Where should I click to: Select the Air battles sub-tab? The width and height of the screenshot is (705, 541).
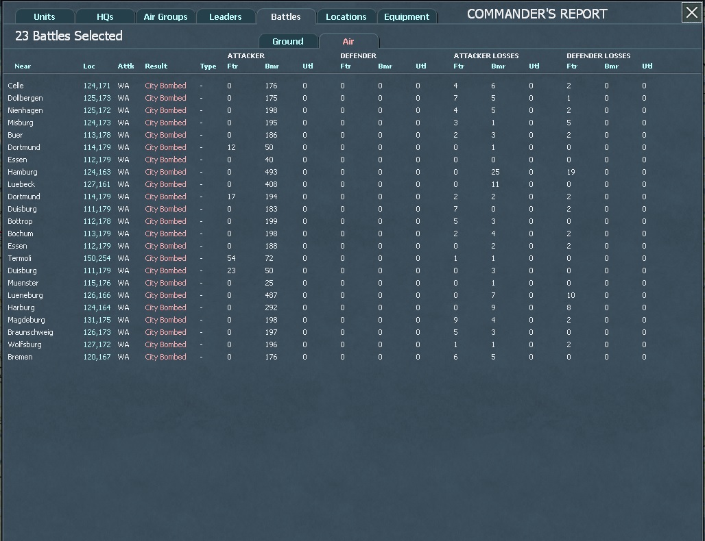(x=348, y=41)
